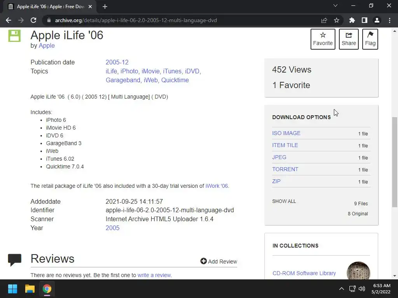Click the Add Review plus icon

[204, 261]
